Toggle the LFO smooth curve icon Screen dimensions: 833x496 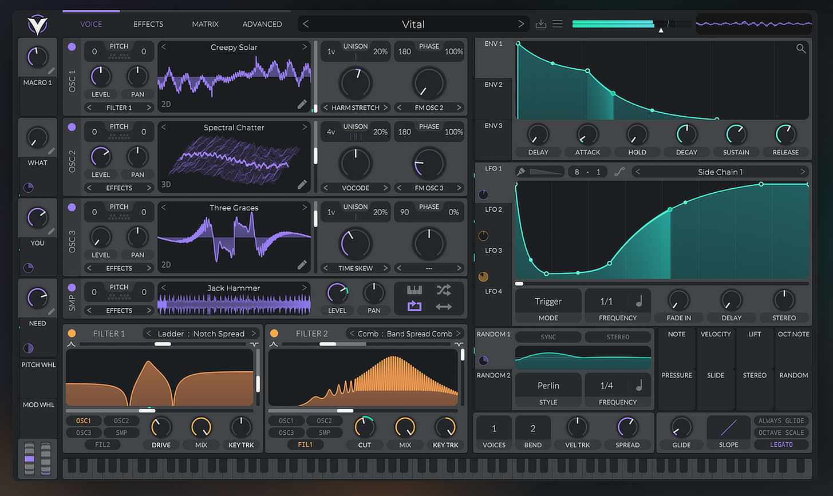point(619,172)
